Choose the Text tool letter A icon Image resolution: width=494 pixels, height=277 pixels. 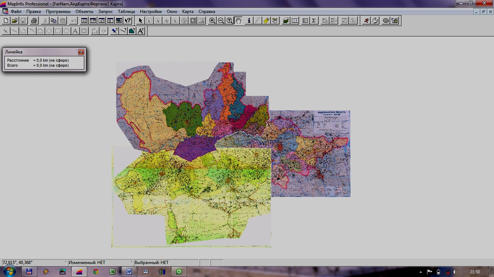click(75, 31)
